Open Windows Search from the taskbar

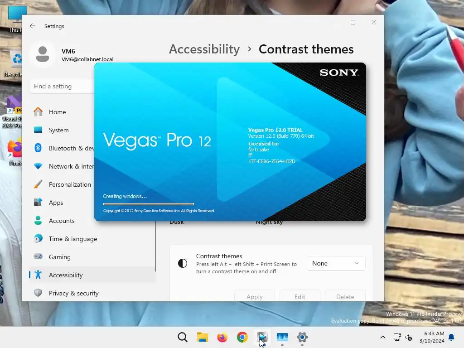pyautogui.click(x=183, y=337)
